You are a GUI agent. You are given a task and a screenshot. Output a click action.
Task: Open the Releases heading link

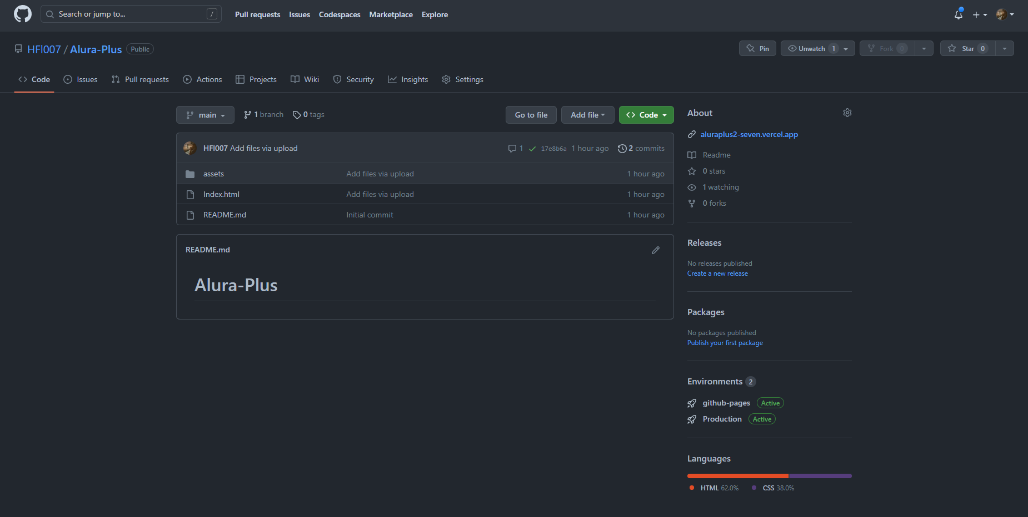coord(704,243)
